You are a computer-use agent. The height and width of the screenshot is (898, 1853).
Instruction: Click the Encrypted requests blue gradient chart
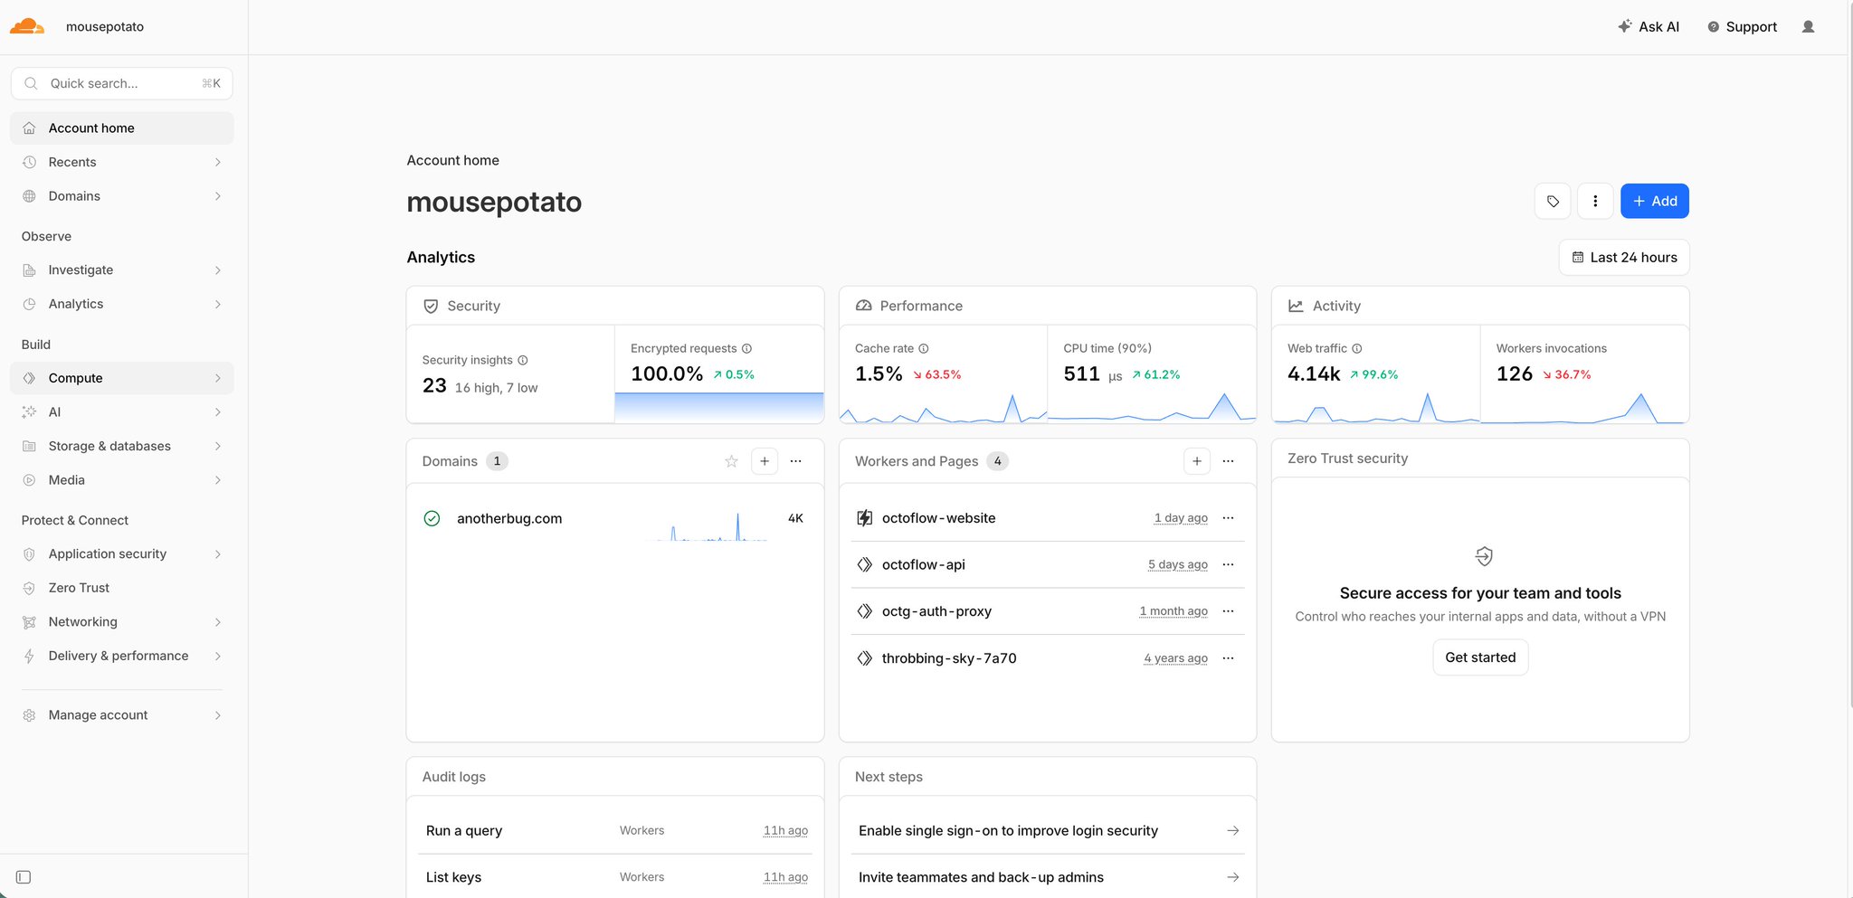pyautogui.click(x=719, y=407)
